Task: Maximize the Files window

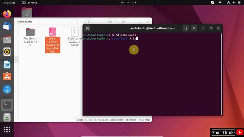Action: [140, 22]
